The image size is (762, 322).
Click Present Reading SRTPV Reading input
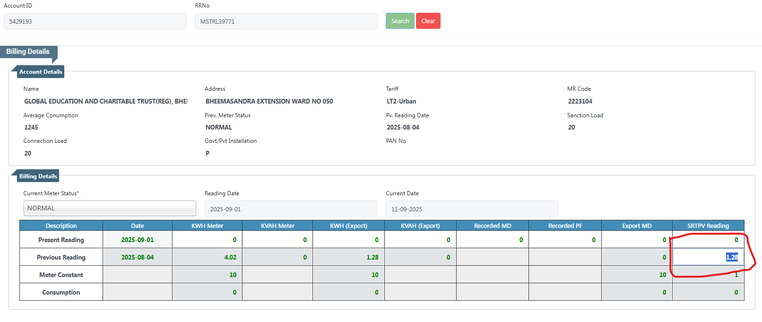[x=708, y=240]
